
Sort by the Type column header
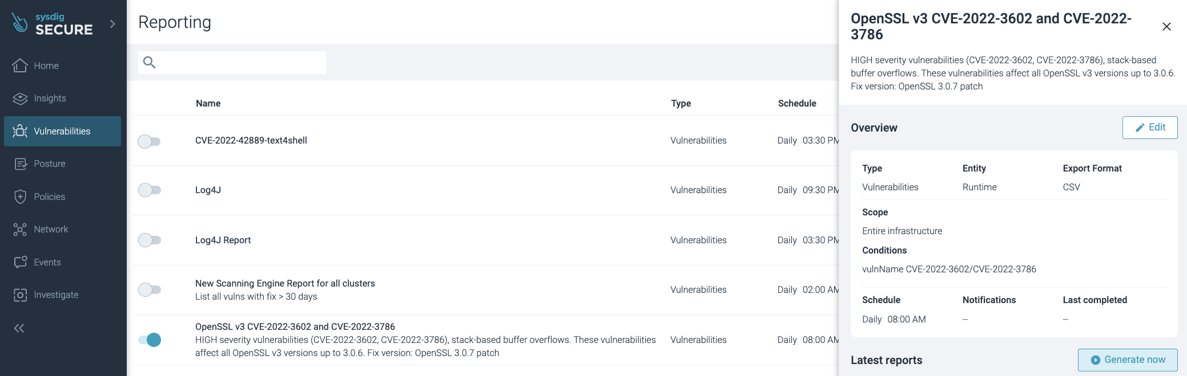click(x=681, y=104)
